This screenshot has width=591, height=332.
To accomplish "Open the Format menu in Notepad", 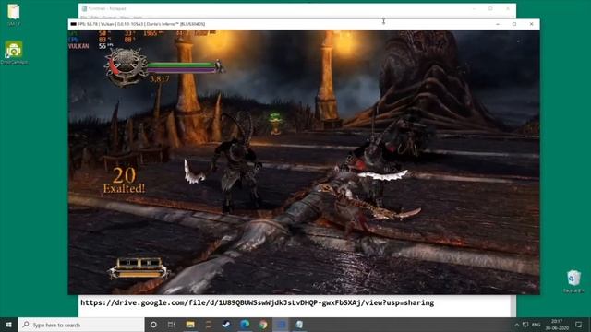I will [109, 18].
